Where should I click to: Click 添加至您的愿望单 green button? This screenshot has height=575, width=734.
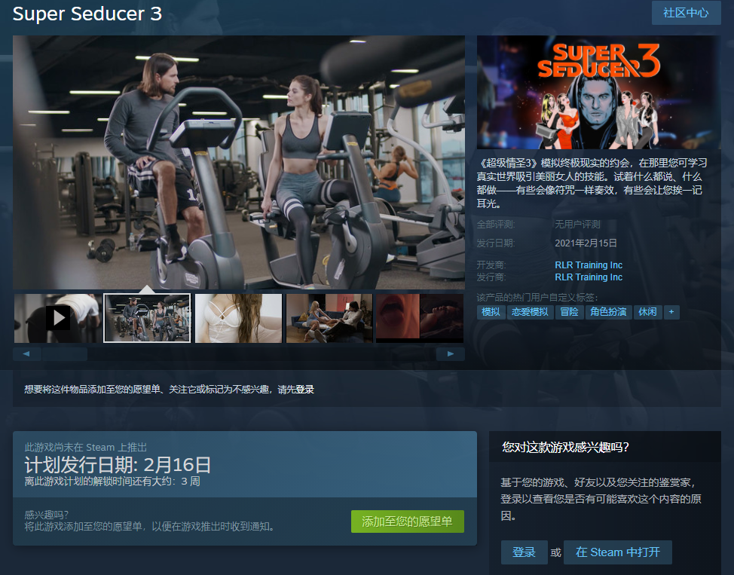pos(407,521)
